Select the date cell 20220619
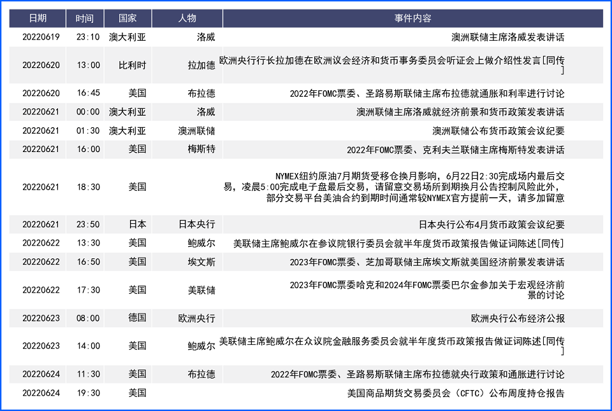The height and width of the screenshot is (411, 612). point(41,37)
